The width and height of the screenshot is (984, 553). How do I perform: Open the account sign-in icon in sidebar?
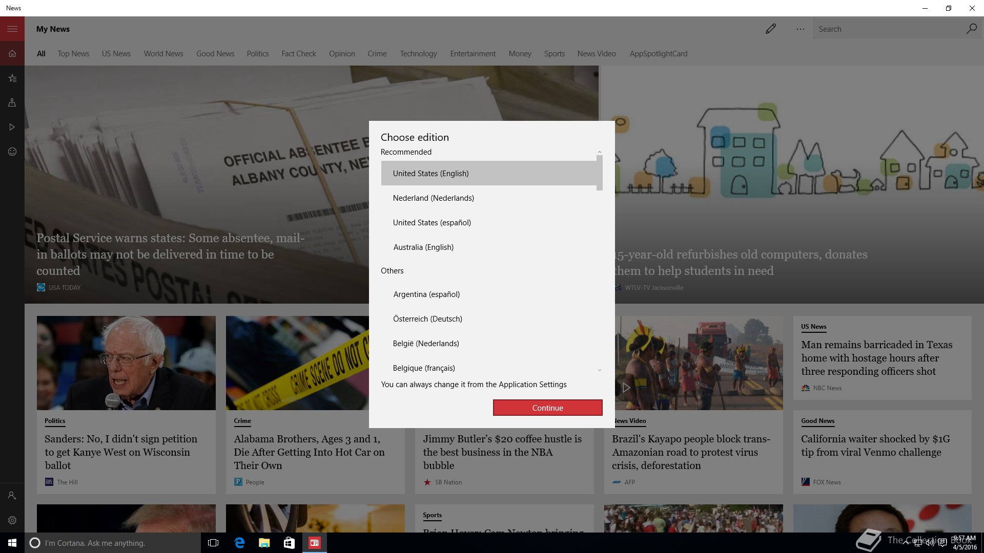(12, 496)
